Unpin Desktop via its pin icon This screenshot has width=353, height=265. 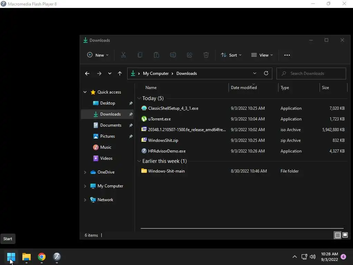click(131, 103)
